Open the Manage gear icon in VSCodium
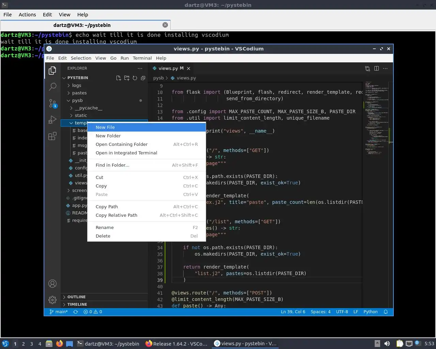436x349 pixels. pyautogui.click(x=52, y=300)
